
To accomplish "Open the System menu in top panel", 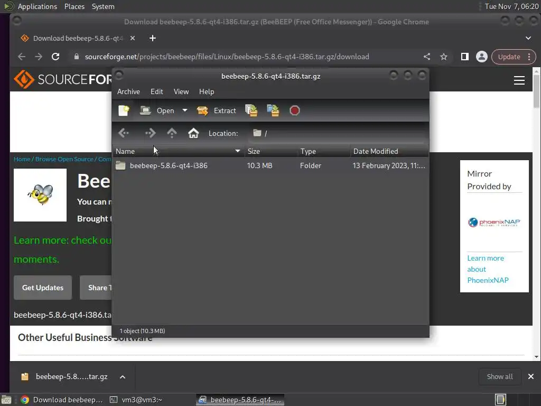I will click(x=103, y=6).
